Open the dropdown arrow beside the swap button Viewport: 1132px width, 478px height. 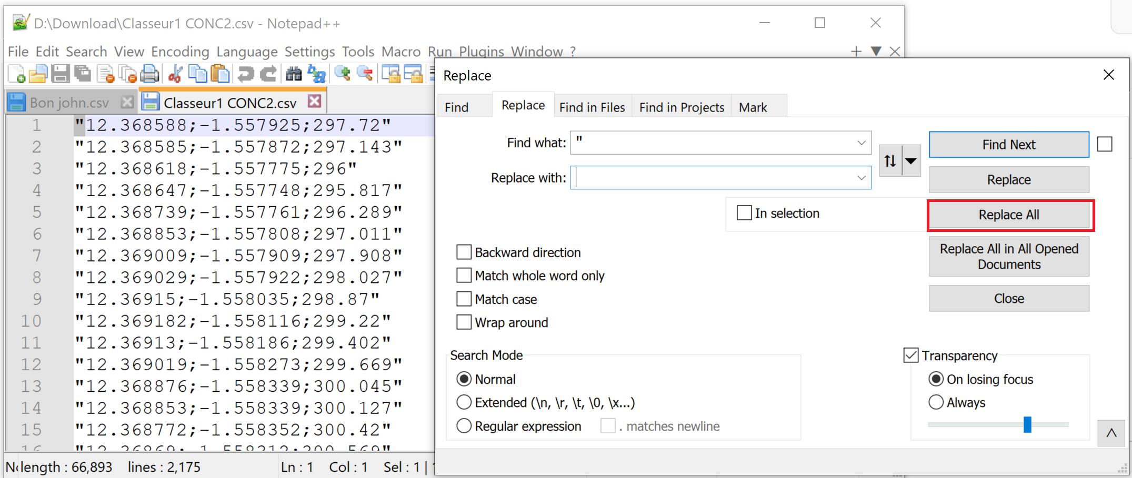click(911, 160)
